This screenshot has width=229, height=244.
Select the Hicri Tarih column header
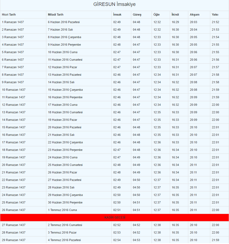point(9,14)
